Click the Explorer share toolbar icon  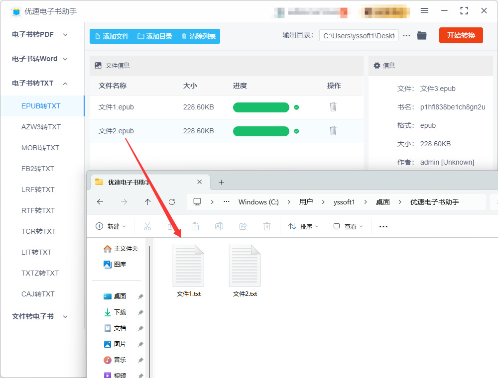click(x=243, y=226)
